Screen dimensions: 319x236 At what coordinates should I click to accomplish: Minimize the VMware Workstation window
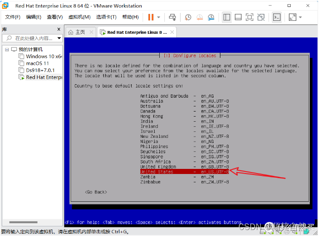click(270, 6)
